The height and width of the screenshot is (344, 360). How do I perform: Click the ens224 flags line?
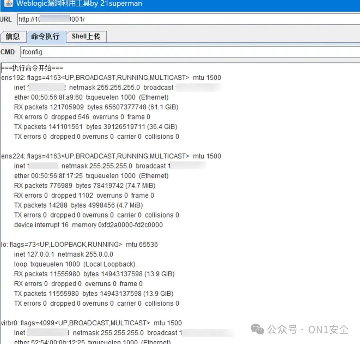[x=111, y=156]
